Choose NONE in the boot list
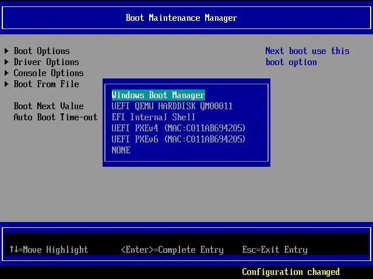 tap(121, 150)
